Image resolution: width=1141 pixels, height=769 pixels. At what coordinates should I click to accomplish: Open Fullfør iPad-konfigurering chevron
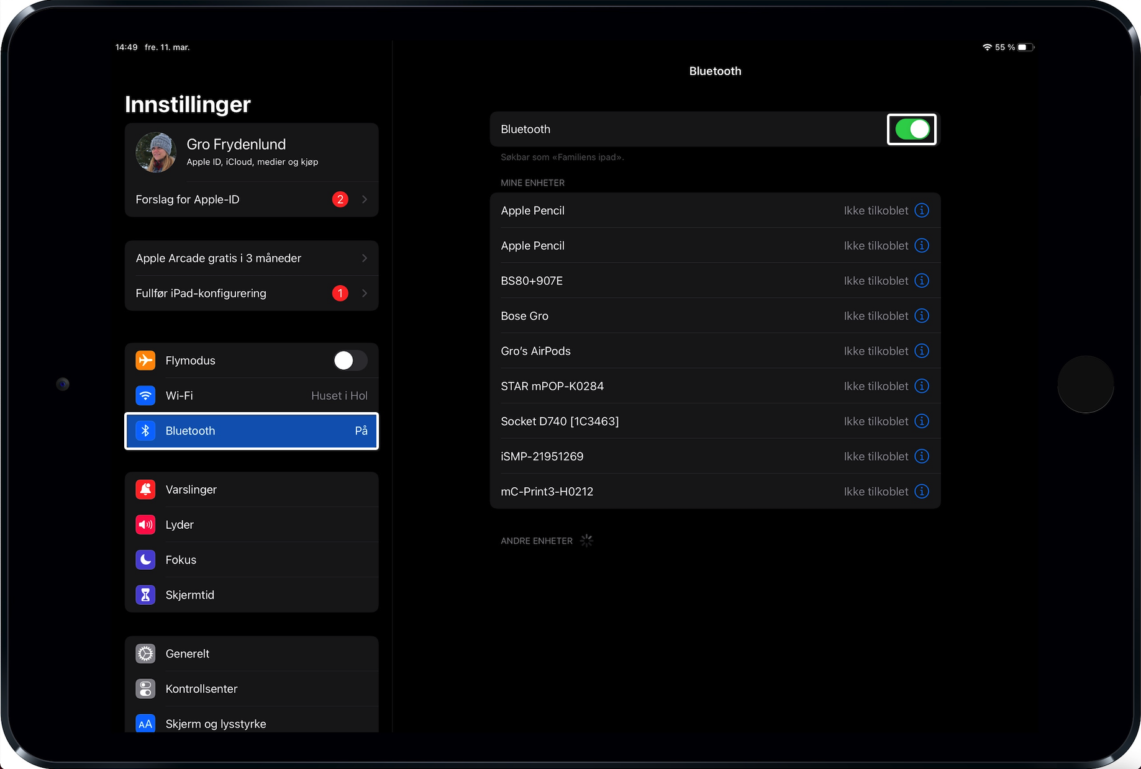(365, 293)
